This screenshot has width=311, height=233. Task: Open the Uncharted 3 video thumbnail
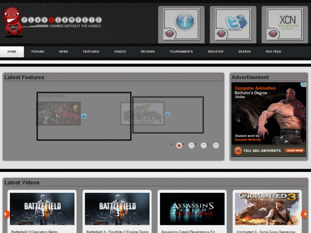click(267, 209)
